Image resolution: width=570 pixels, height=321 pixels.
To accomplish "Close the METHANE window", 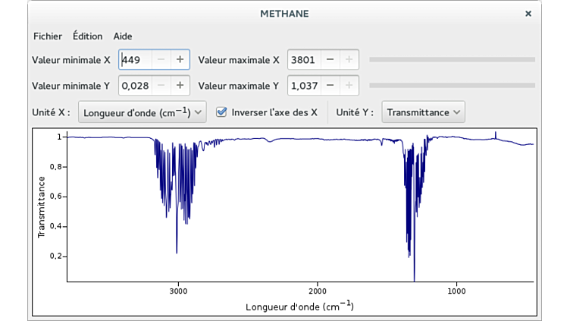I will point(528,14).
